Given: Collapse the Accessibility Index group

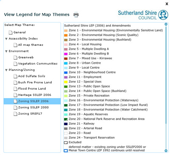Looking at the screenshot, I should (6, 39).
